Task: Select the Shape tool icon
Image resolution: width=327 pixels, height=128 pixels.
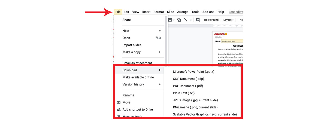Action: pyautogui.click(x=179, y=20)
